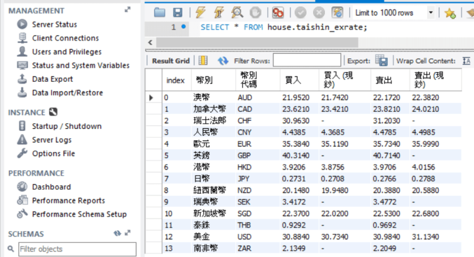Toggle Wrap Cell Content
This screenshot has width=474, height=257.
(x=466, y=60)
